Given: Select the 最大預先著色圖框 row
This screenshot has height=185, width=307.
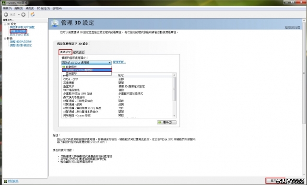Looking at the screenshot, I should [118, 97].
